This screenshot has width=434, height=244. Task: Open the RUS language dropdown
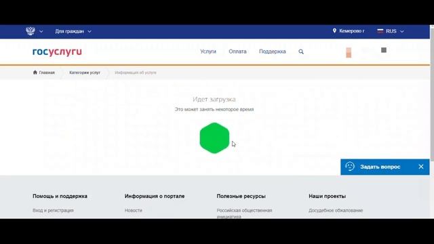point(395,31)
